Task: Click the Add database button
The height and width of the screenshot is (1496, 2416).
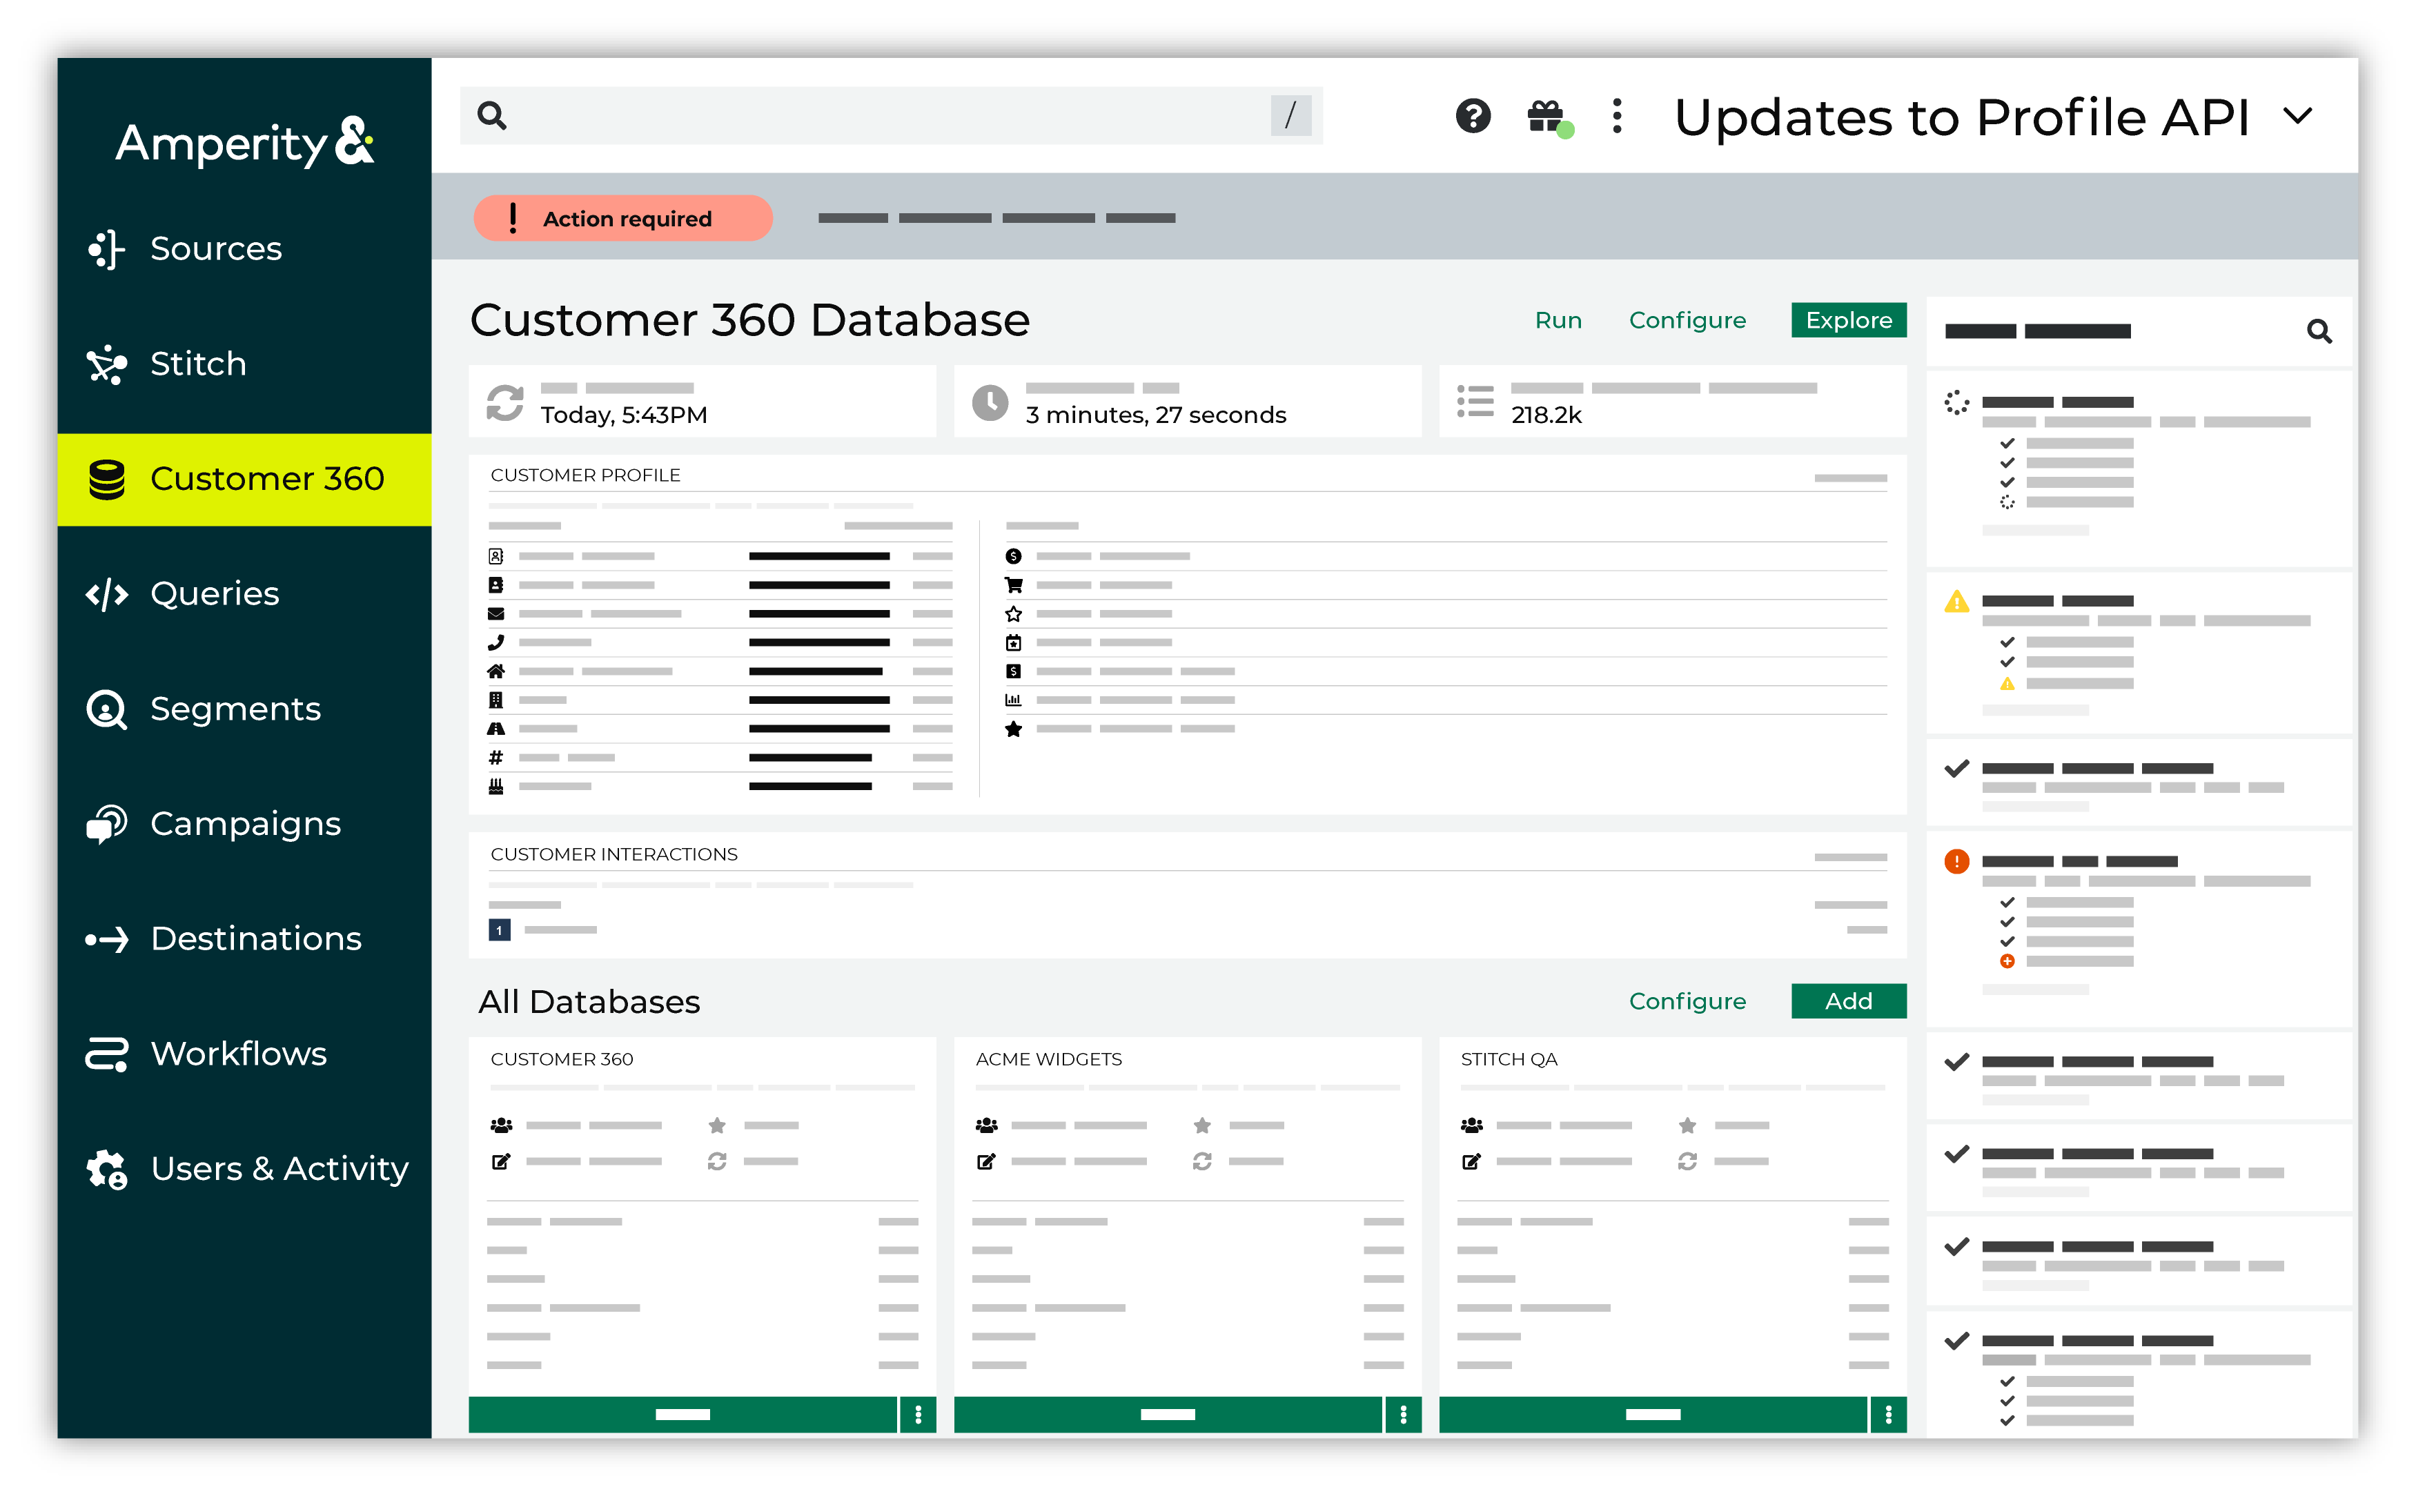Action: tap(1848, 1001)
